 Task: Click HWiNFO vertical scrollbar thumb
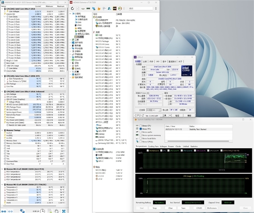pos(67,39)
